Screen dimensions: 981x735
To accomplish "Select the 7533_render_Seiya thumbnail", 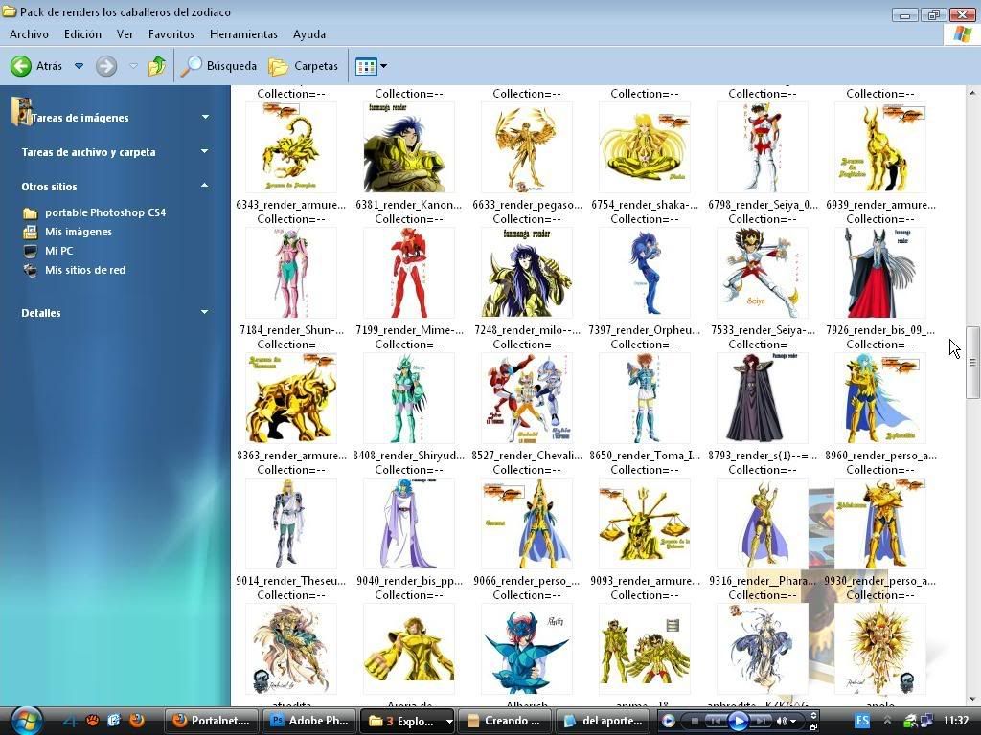I will click(762, 273).
